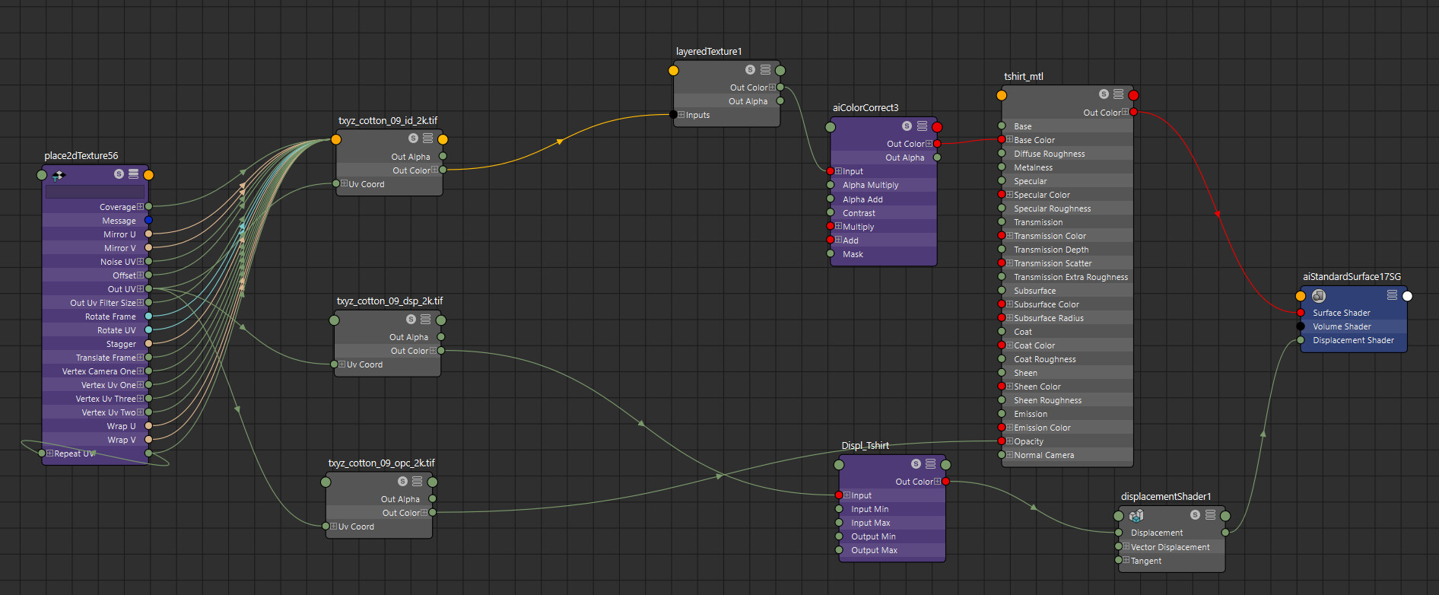This screenshot has width=1439, height=595.
Task: Select the aiColorCorrect3 node title
Action: [866, 107]
